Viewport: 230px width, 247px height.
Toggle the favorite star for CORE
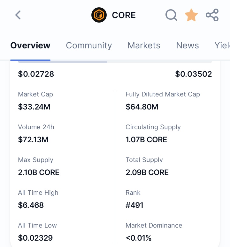pyautogui.click(x=191, y=15)
